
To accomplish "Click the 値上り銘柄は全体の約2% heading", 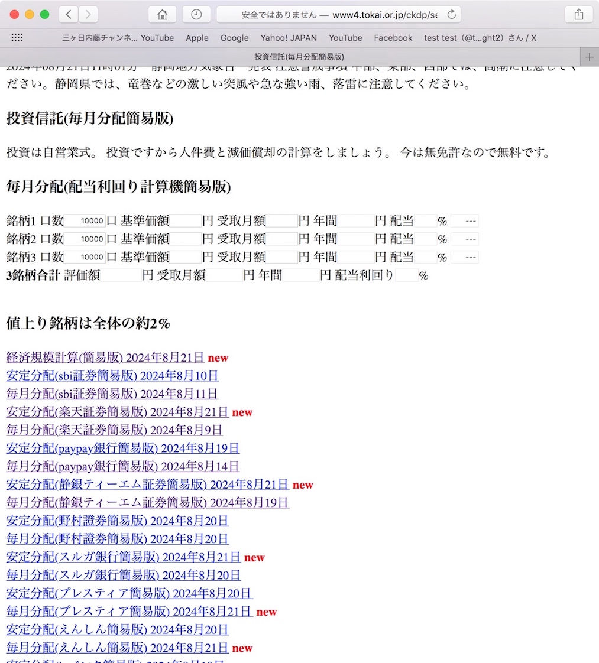I will [88, 323].
